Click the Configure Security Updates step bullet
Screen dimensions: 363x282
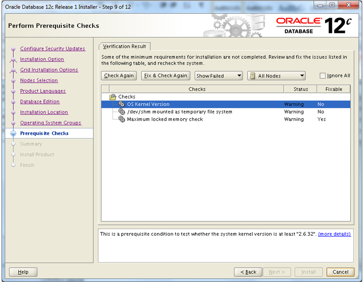pos(14,49)
